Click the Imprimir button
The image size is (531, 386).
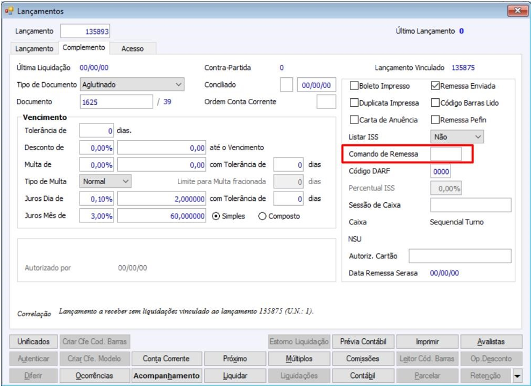(427, 341)
